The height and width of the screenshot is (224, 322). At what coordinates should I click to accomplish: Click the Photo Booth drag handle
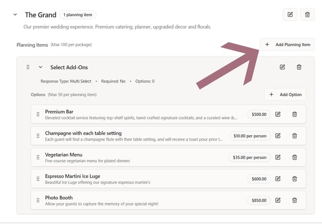pos(38,200)
